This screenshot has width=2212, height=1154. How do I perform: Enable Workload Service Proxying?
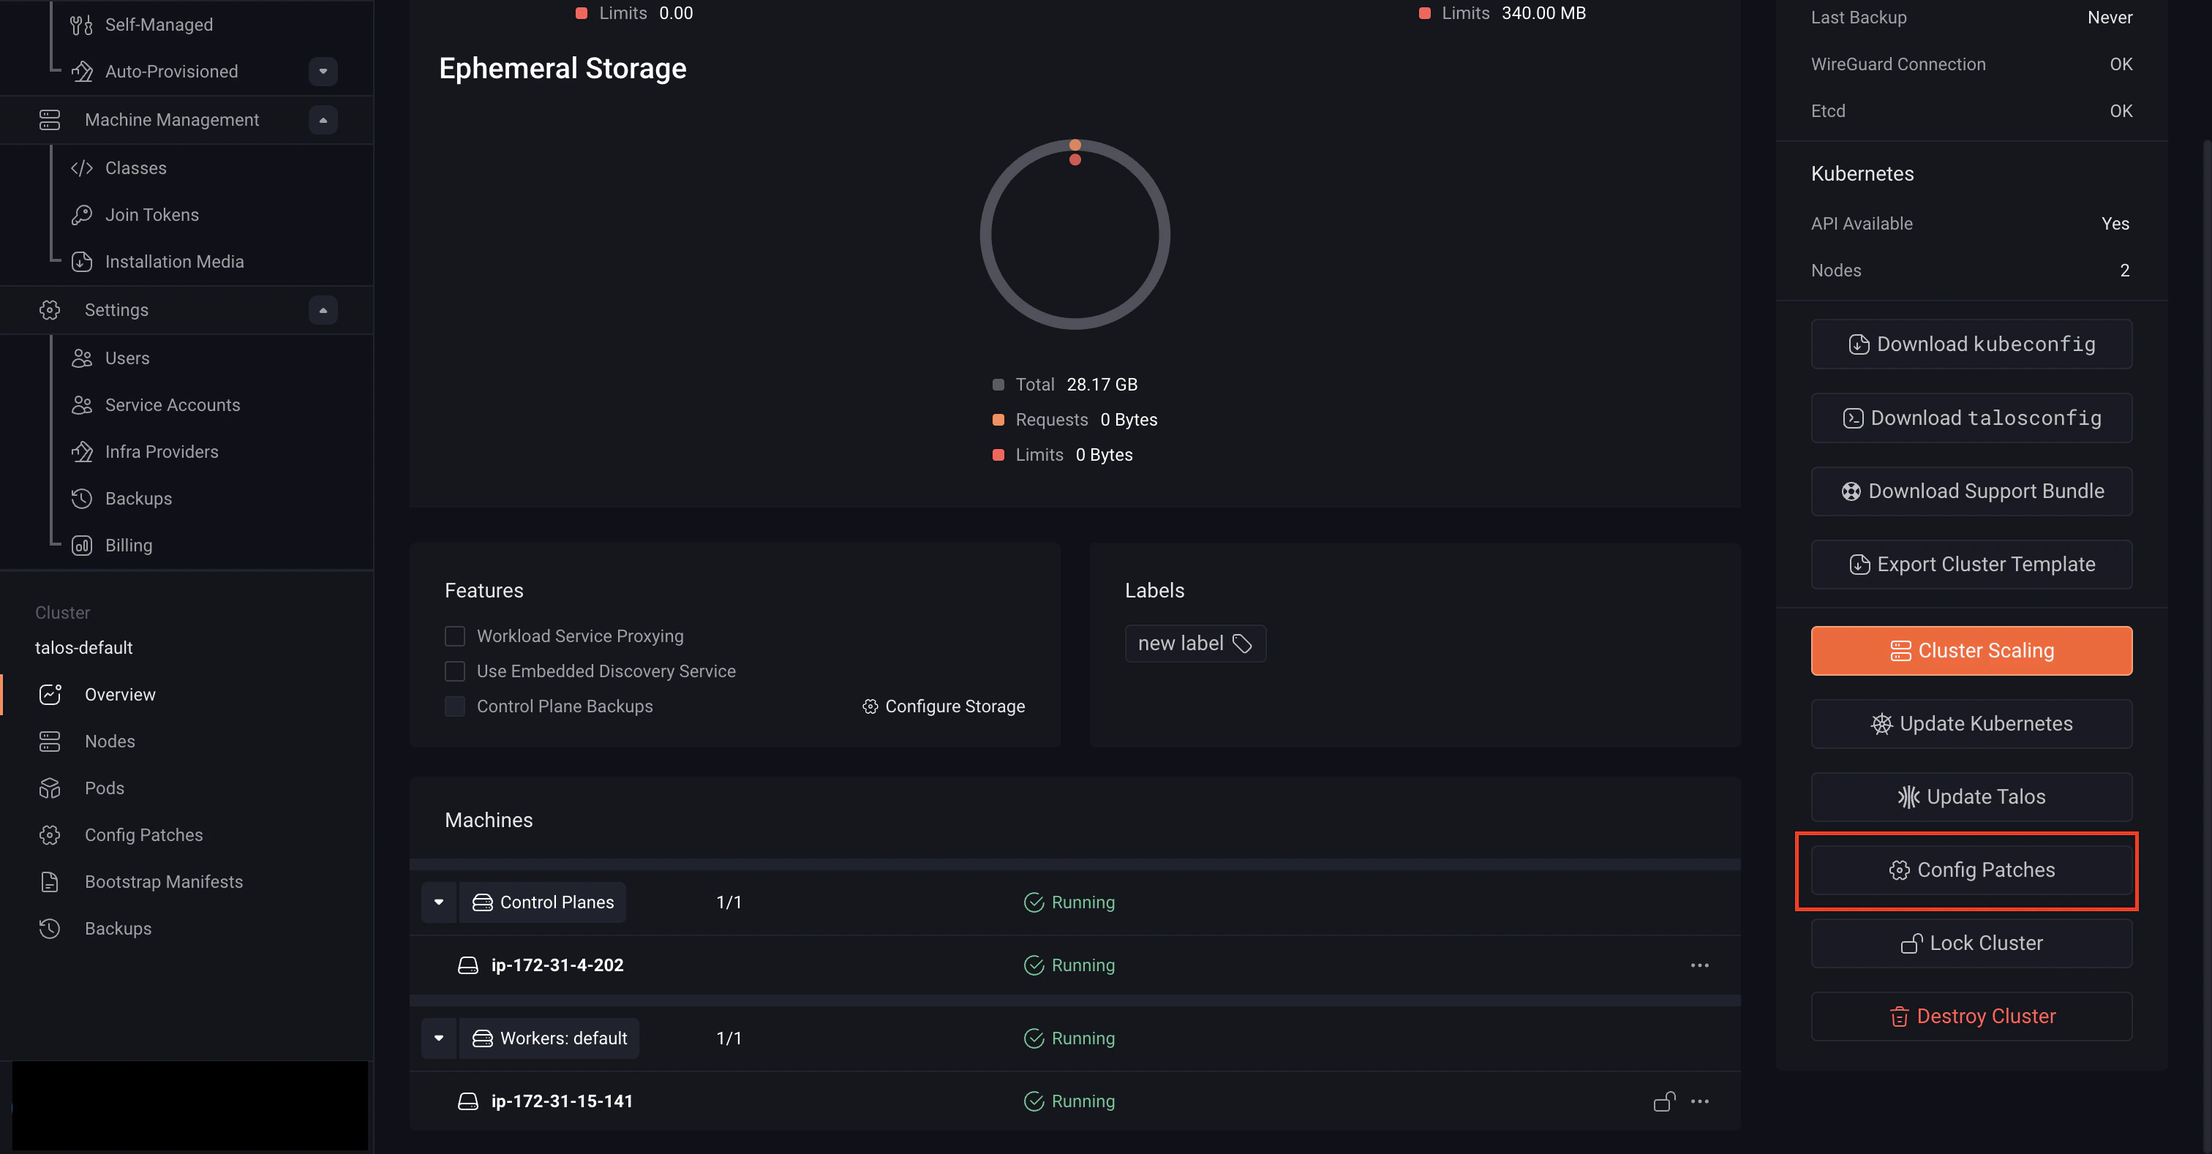click(x=455, y=636)
